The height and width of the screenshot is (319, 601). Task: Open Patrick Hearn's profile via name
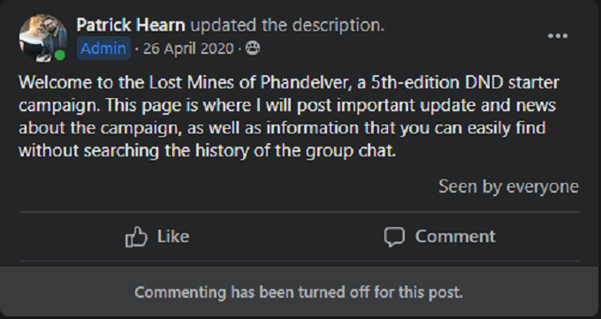pyautogui.click(x=131, y=26)
